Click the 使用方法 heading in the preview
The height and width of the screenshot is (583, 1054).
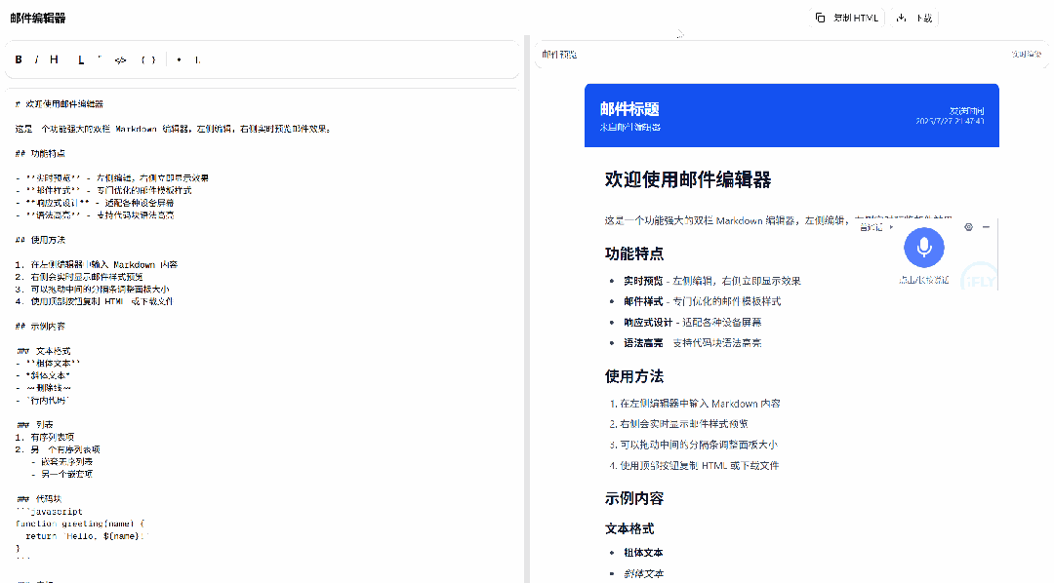point(634,376)
